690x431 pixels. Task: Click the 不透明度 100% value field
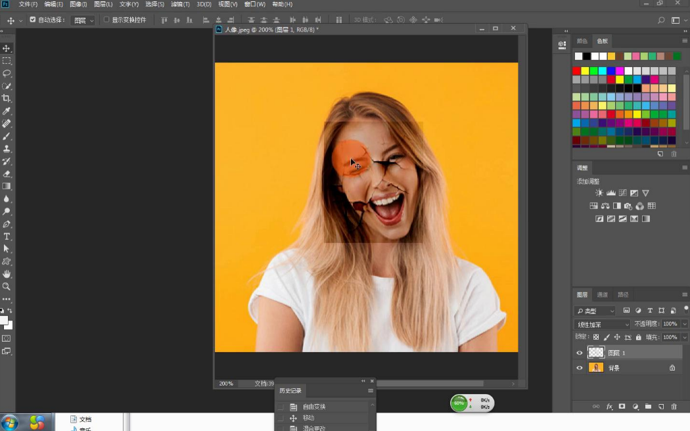tap(670, 324)
